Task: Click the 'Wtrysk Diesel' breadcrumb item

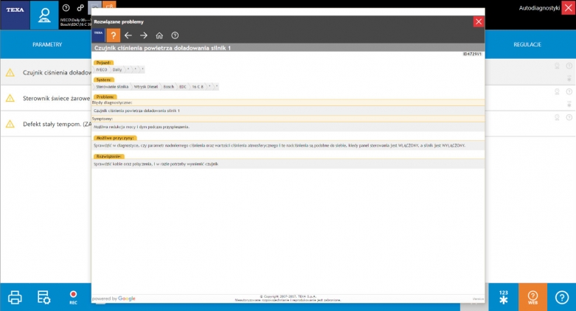Action: click(x=146, y=86)
